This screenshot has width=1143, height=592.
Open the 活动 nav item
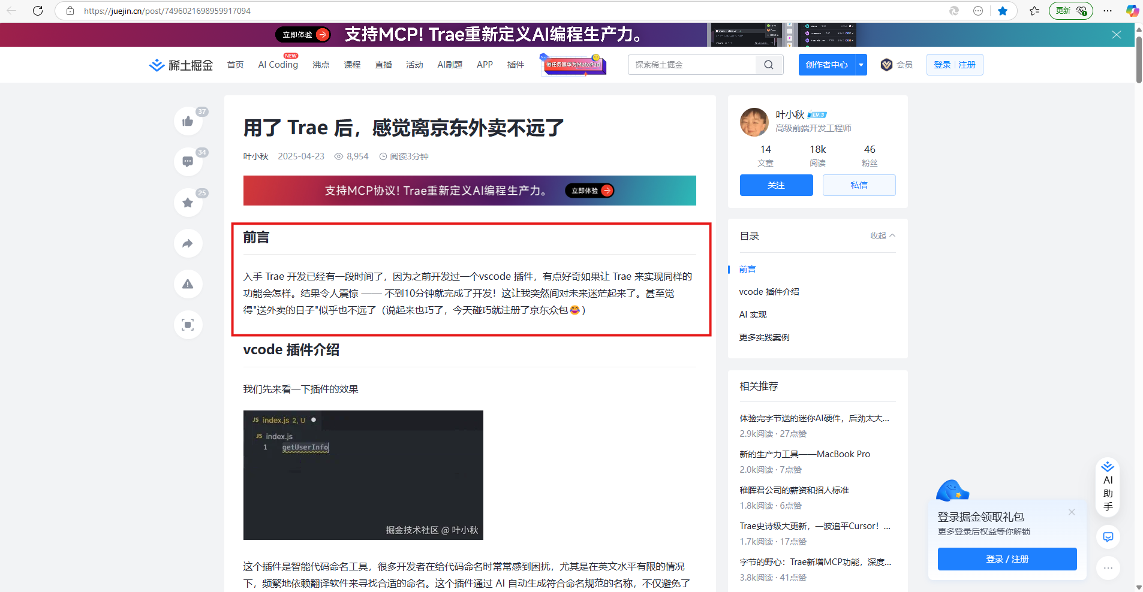point(414,65)
